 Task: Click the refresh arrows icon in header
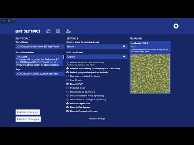pos(48,31)
